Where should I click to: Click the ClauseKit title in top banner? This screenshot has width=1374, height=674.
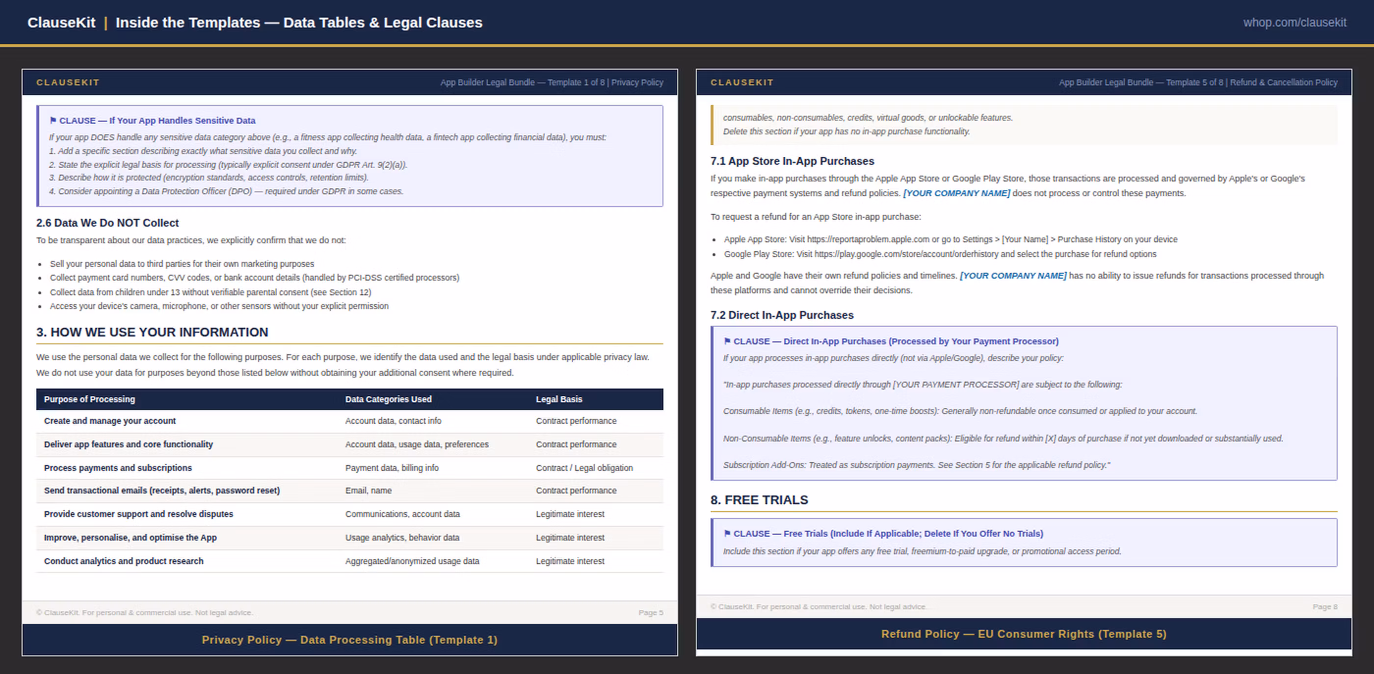(61, 23)
